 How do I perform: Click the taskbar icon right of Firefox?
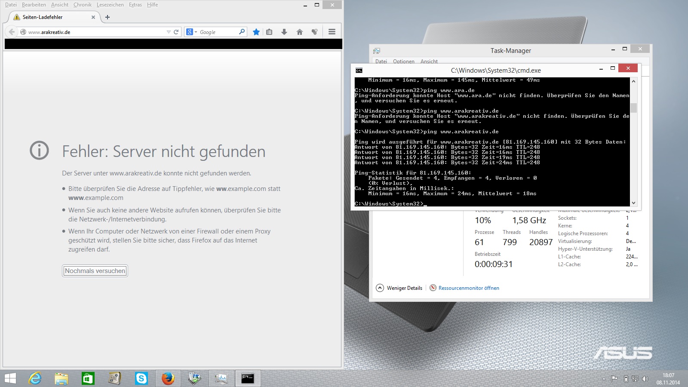click(195, 378)
